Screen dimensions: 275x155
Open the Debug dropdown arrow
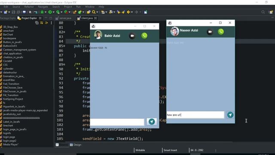46,12
